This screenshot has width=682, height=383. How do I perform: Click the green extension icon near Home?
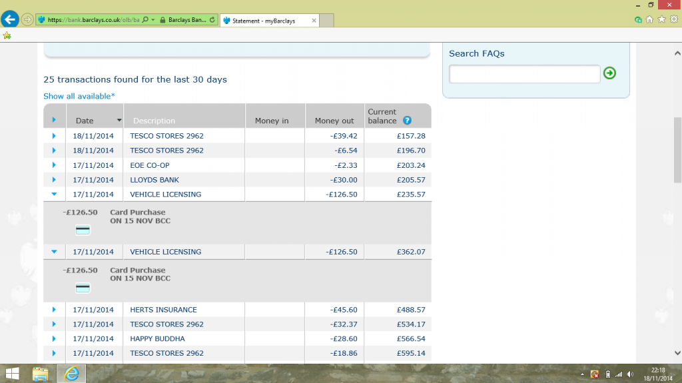(638, 19)
